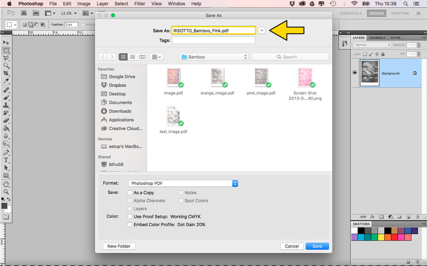Select the Zoom tool in toolbar
This screenshot has width=427, height=266.
[x=6, y=192]
